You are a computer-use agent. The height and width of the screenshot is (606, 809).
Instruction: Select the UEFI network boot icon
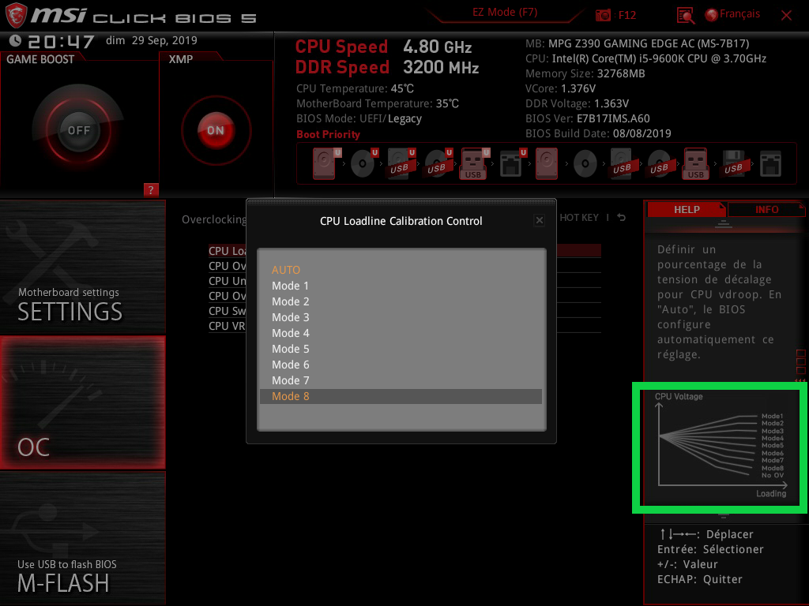click(x=513, y=163)
